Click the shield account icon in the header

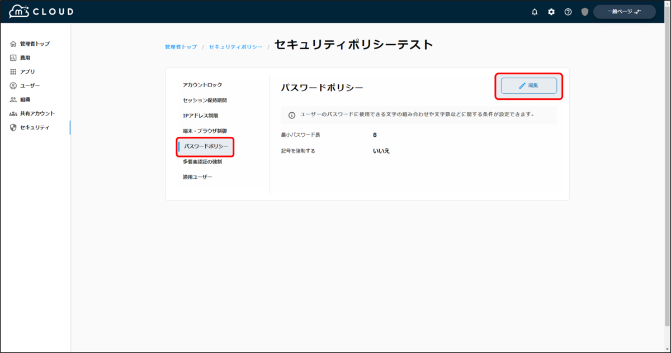[x=584, y=11]
